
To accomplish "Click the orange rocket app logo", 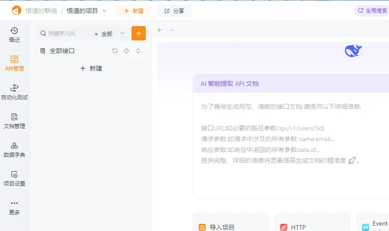I will point(16,11).
